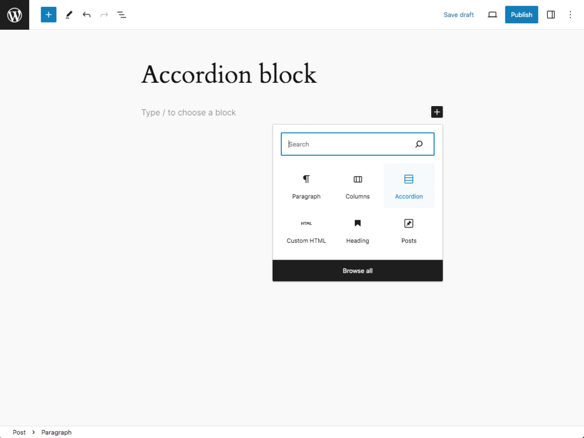
Task: Insert the Columns block
Action: [358, 186]
